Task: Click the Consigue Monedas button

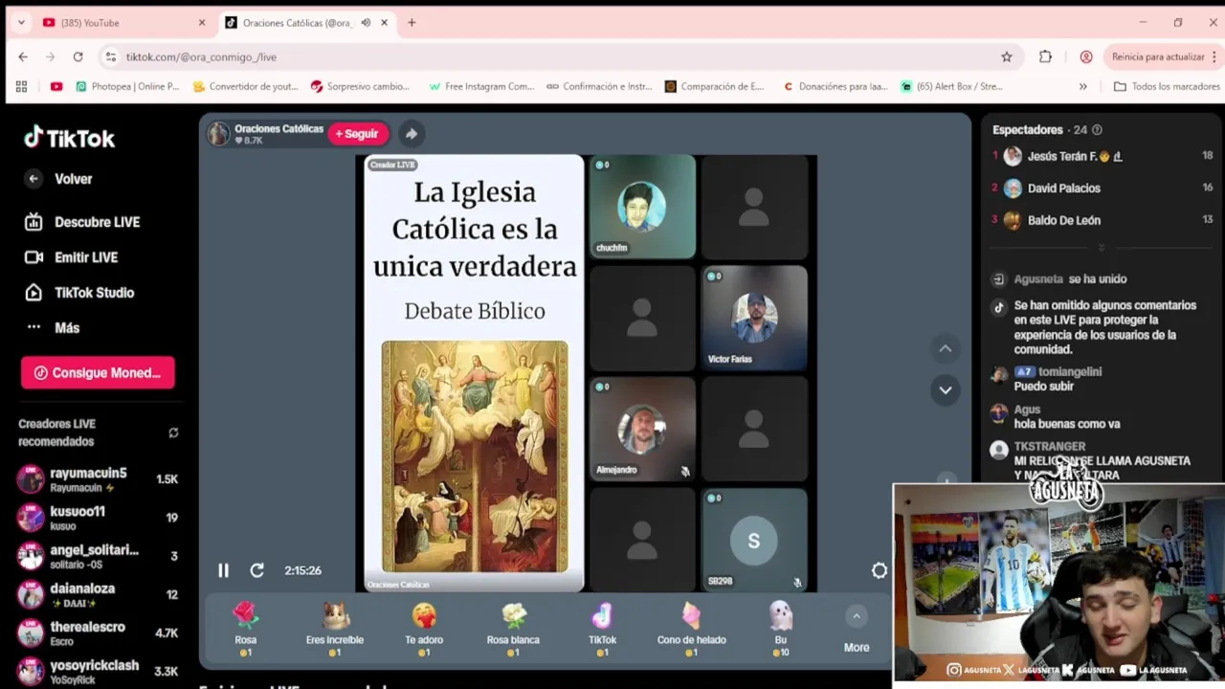Action: pos(98,373)
